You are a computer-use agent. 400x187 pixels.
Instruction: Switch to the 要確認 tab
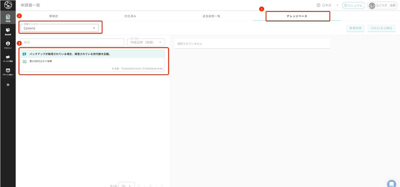(53, 16)
